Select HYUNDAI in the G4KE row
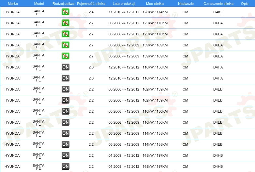The height and width of the screenshot is (172, 255). [12, 12]
